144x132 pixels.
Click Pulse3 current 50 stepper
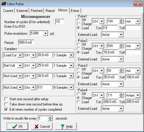pyautogui.click(x=121, y=71)
